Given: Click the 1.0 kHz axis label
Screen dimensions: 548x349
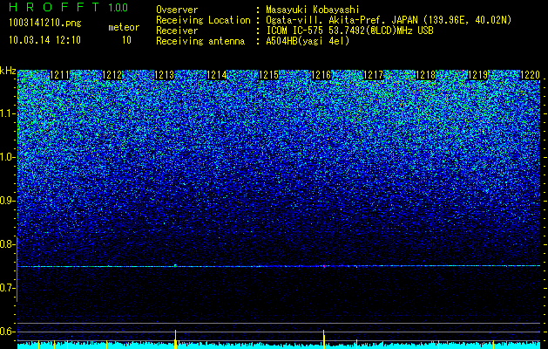Looking at the screenshot, I should click(7, 157).
